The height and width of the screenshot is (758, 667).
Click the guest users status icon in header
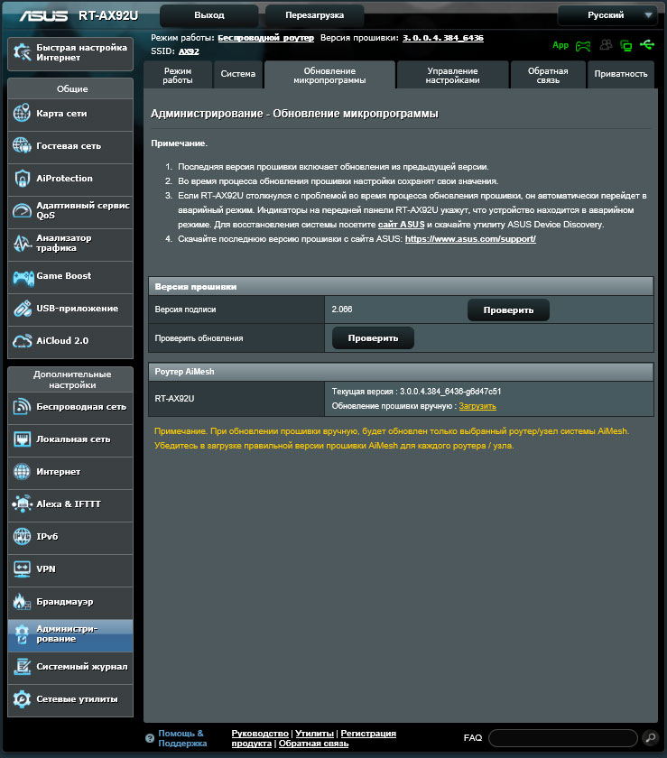point(606,45)
